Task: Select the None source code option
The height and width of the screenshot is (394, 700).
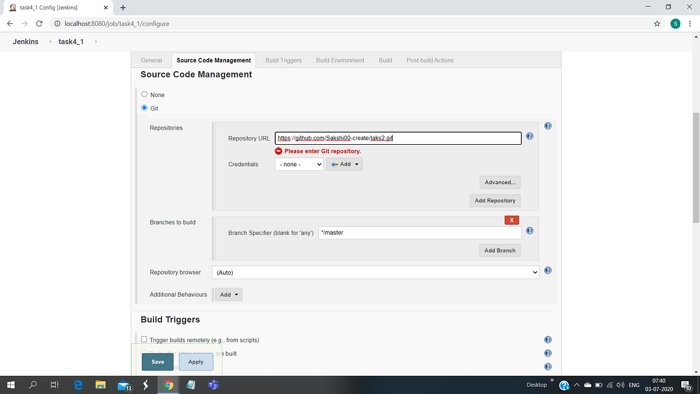Action: click(144, 94)
